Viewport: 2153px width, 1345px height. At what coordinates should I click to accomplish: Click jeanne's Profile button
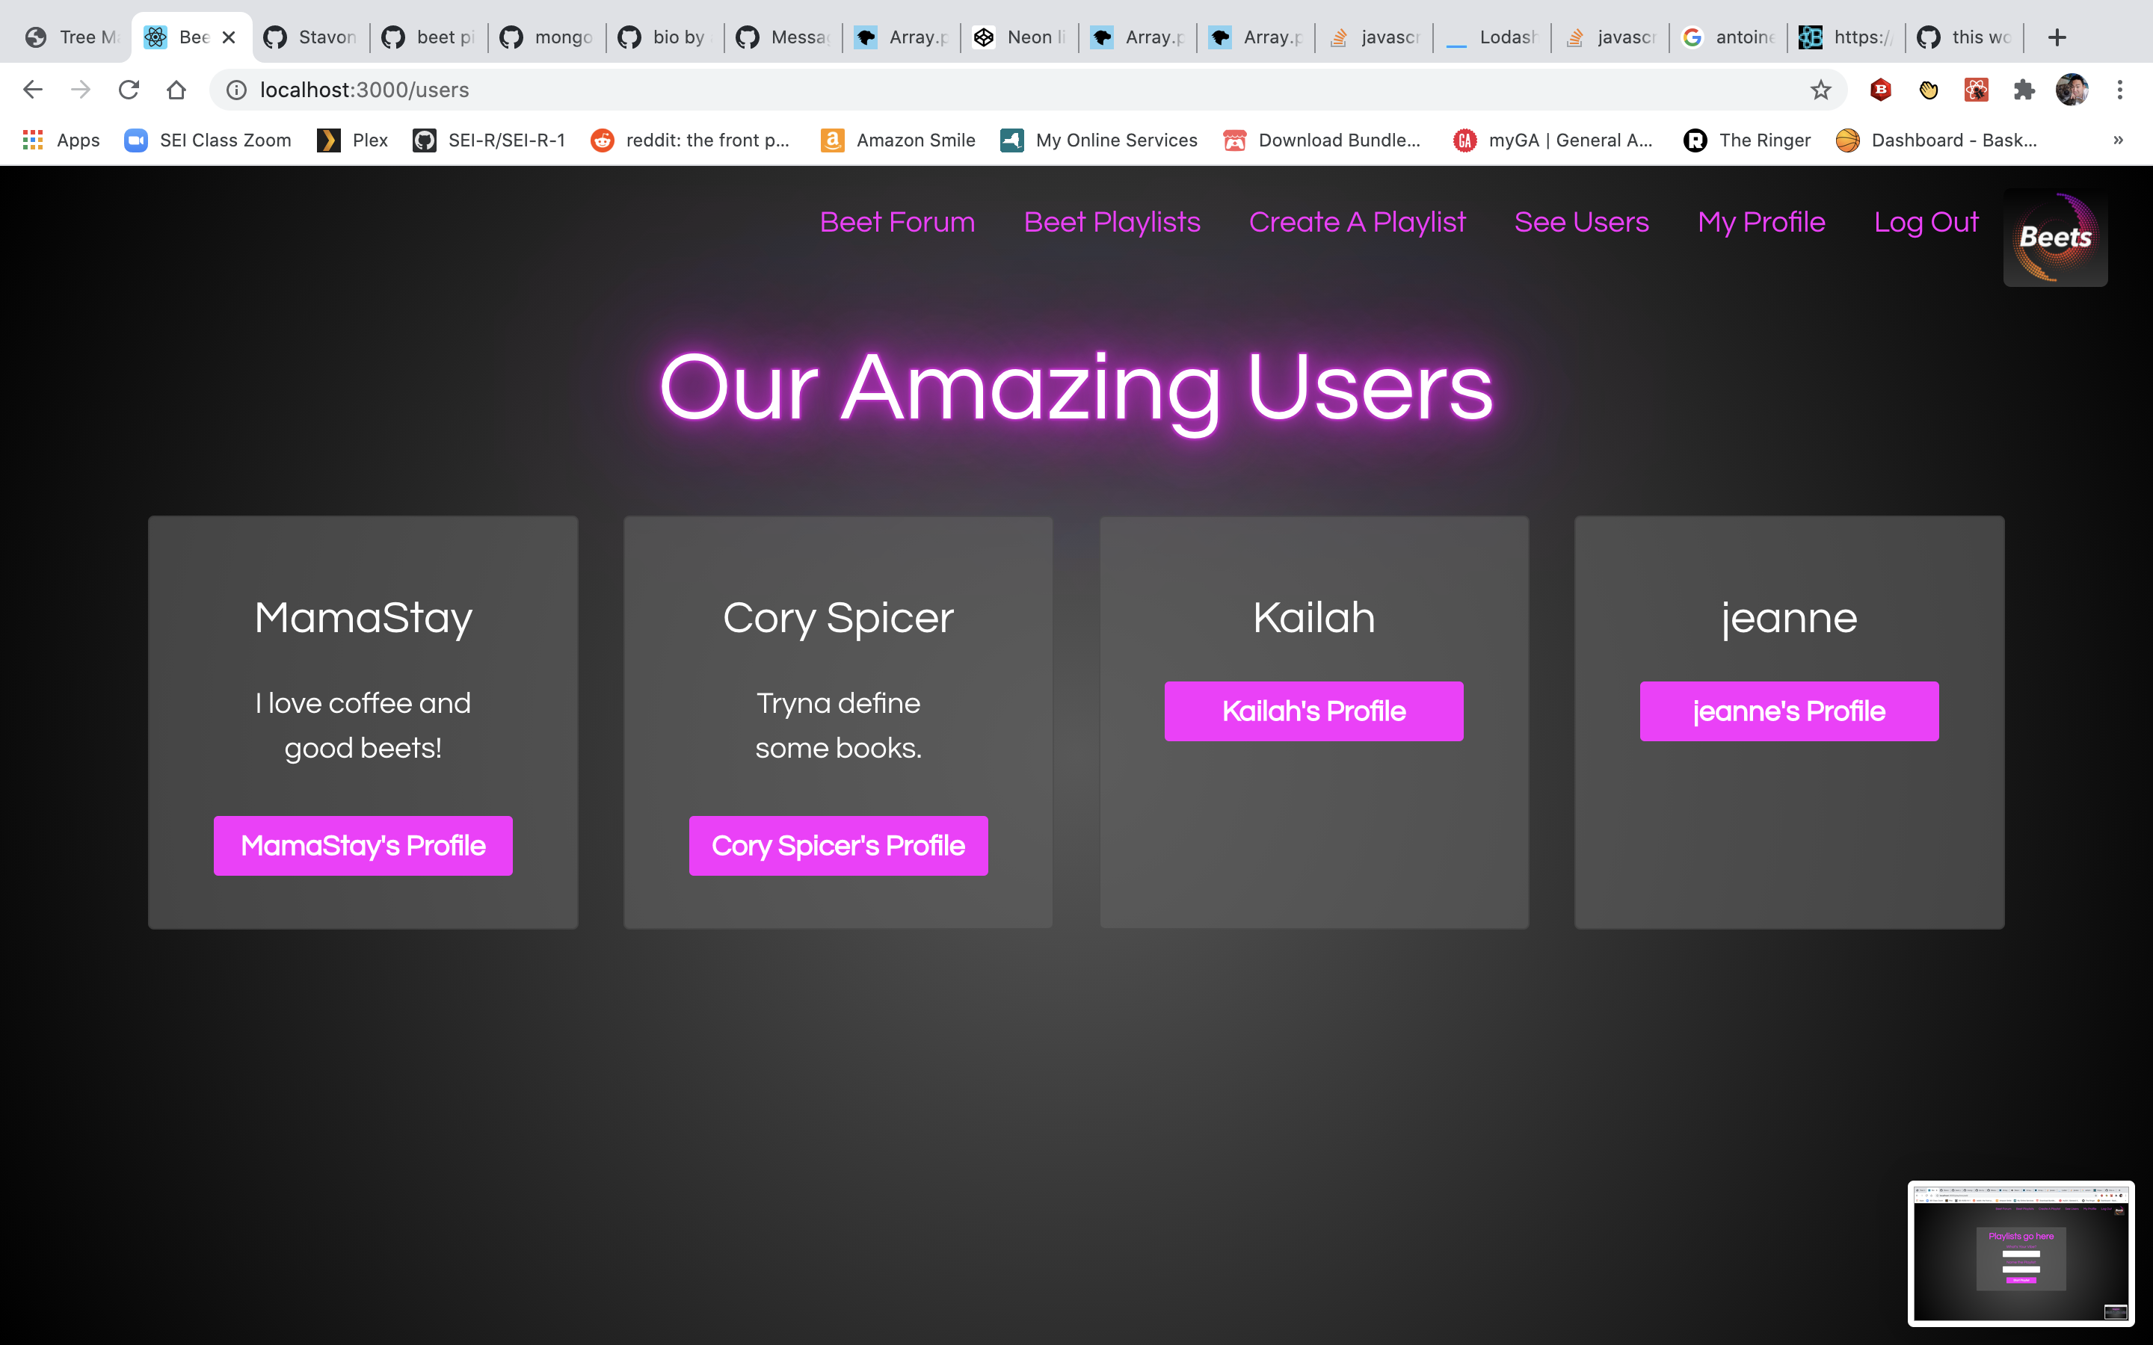click(x=1787, y=711)
